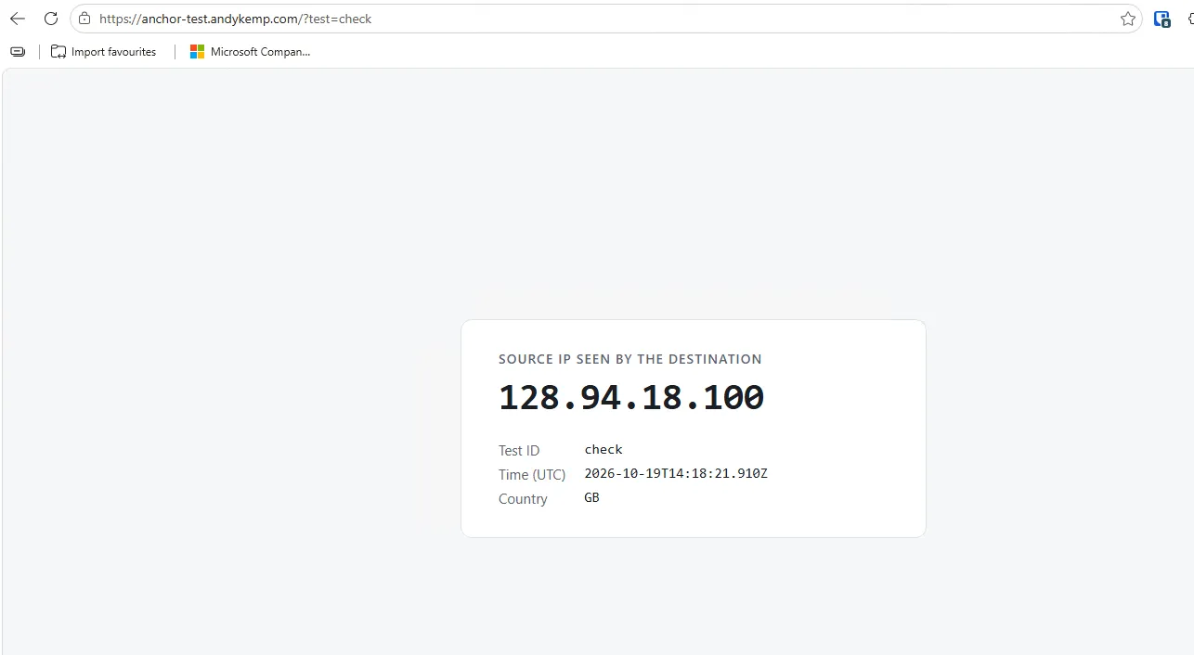Image resolution: width=1194 pixels, height=655 pixels.
Task: Click the timestamp 2026-10-19T14:18:21.910Z
Action: click(676, 473)
